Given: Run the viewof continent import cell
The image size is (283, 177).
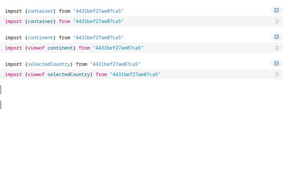Looking at the screenshot, I should coord(277,48).
